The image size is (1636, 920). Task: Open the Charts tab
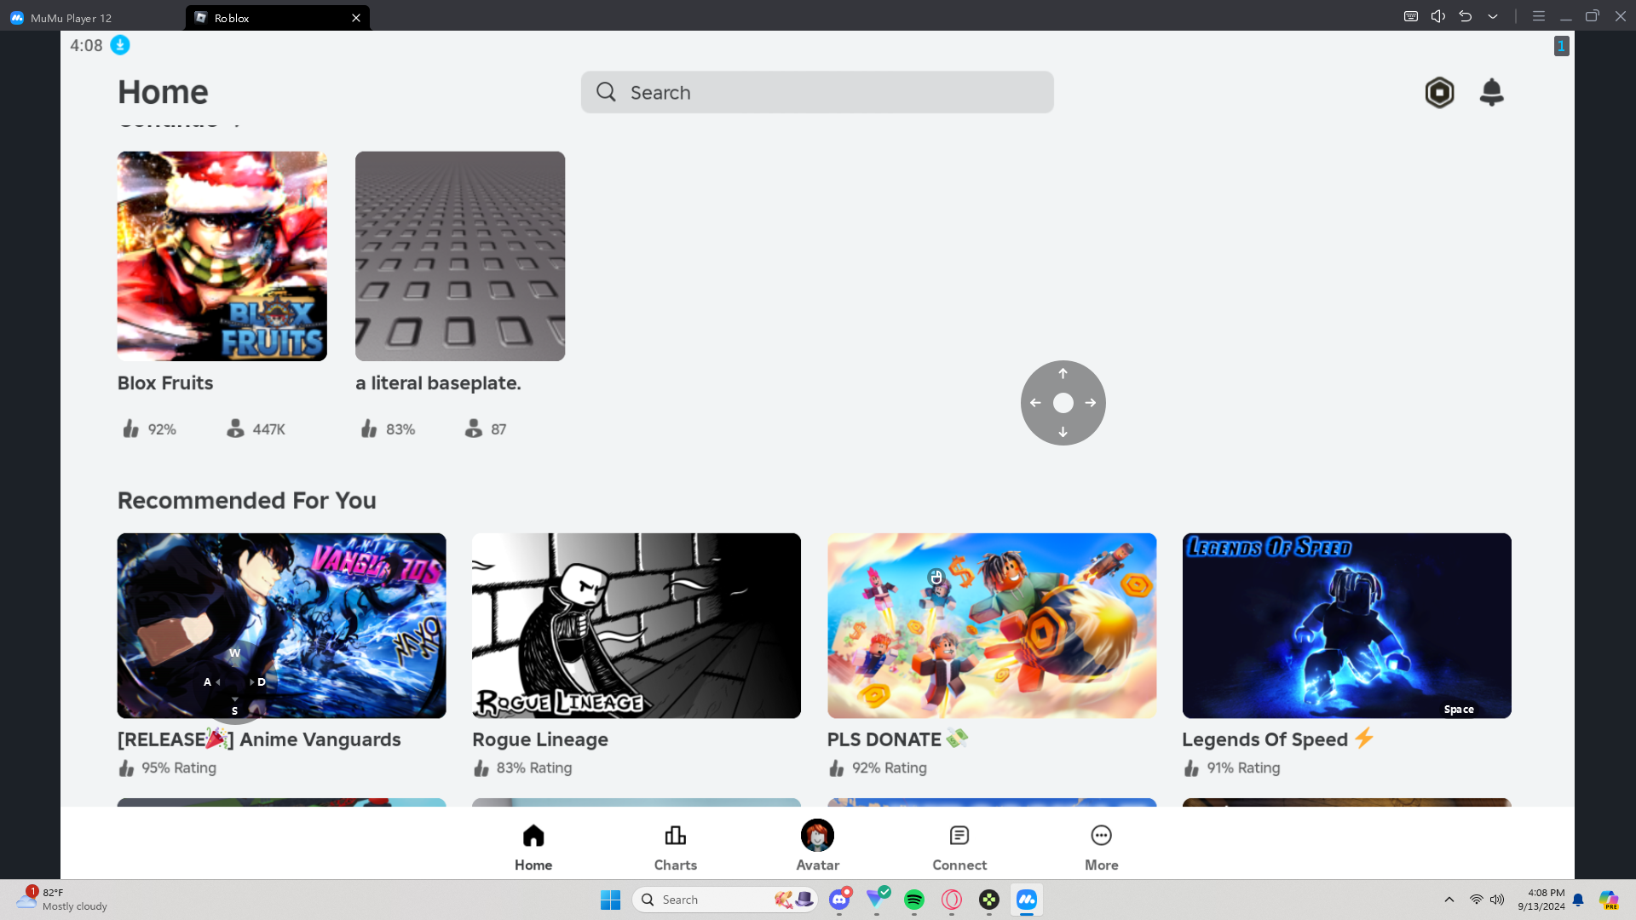tap(676, 848)
